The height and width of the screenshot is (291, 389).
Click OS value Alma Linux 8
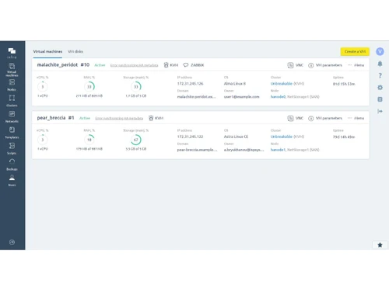(235, 84)
